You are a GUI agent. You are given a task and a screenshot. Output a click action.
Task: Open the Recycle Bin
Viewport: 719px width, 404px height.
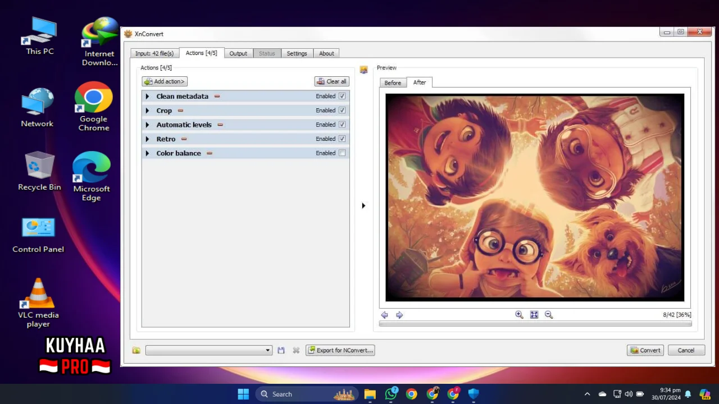(x=39, y=171)
